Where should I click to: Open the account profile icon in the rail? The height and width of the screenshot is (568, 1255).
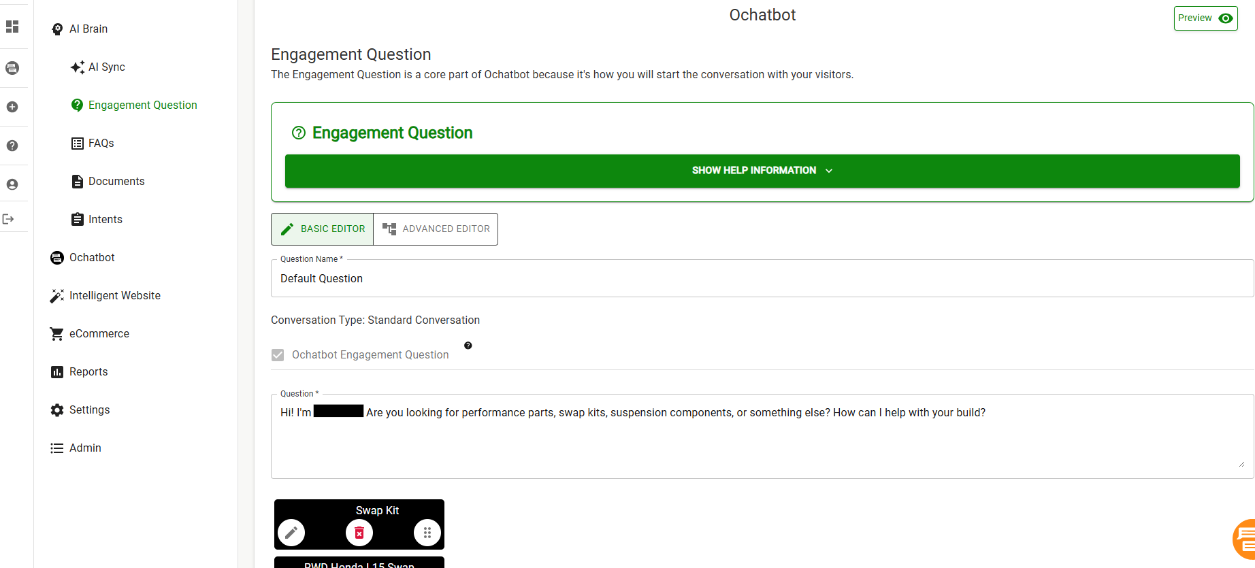tap(12, 184)
